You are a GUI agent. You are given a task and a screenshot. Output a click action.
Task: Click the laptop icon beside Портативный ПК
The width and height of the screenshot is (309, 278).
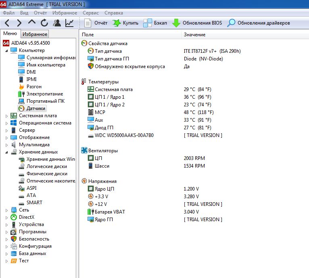click(x=21, y=101)
